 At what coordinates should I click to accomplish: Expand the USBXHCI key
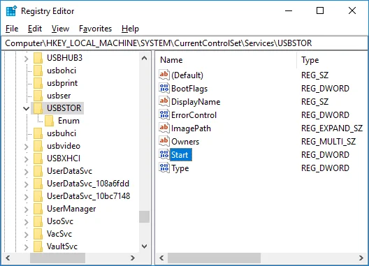(26, 159)
